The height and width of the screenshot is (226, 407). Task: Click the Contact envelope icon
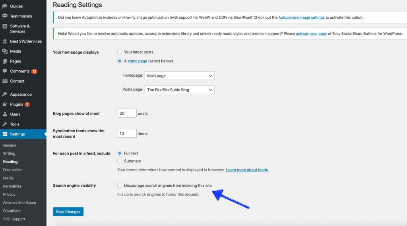pos(5,81)
